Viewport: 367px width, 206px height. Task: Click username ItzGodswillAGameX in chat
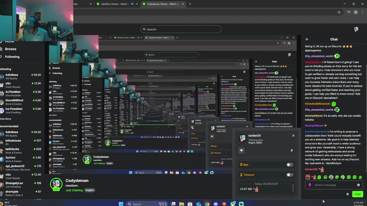(317, 104)
